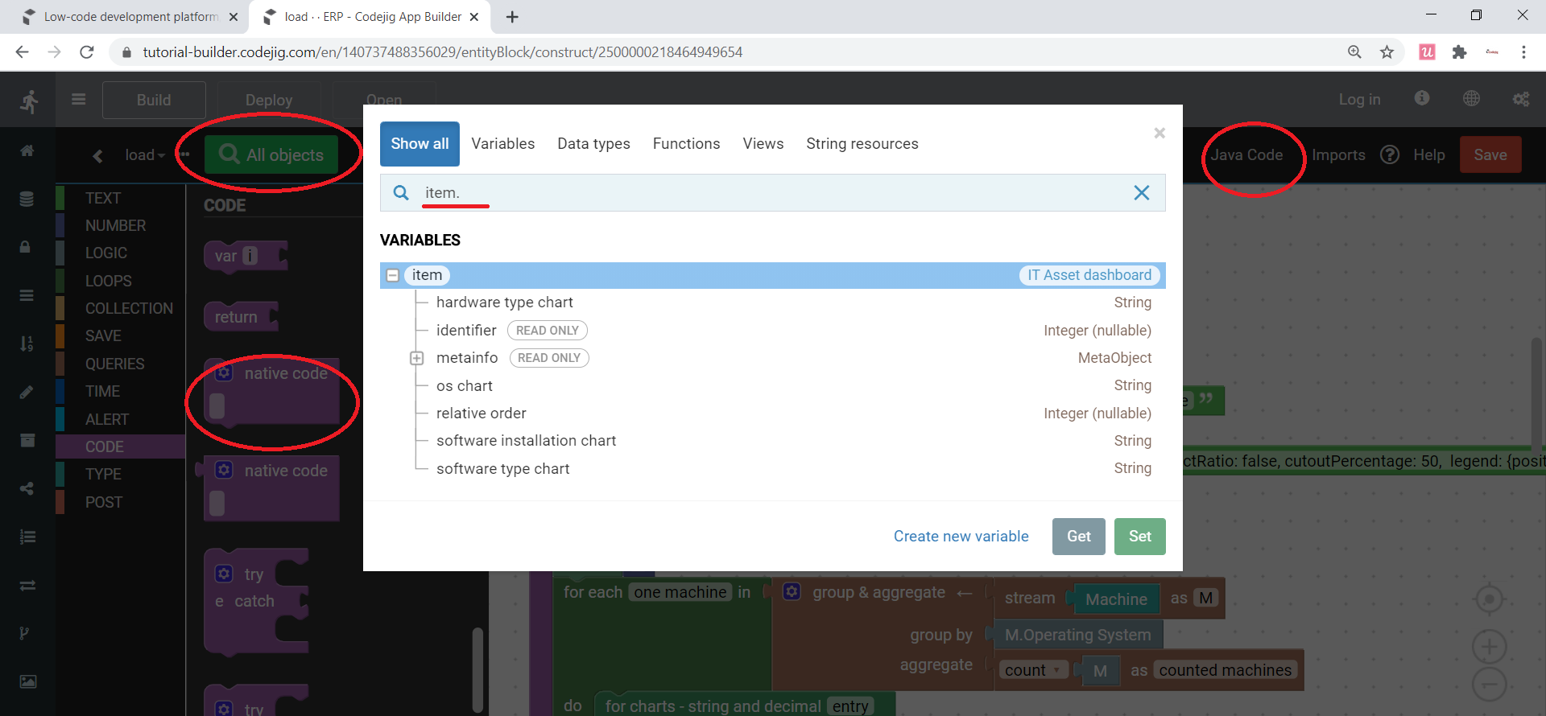Click the Create new variable link
Image resolution: width=1546 pixels, height=716 pixels.
coord(961,537)
